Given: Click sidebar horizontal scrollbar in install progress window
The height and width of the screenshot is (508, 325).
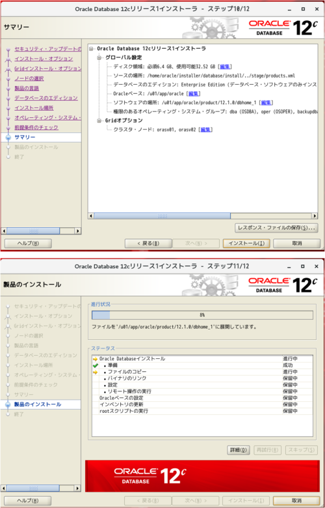Looking at the screenshot, I should 33,488.
